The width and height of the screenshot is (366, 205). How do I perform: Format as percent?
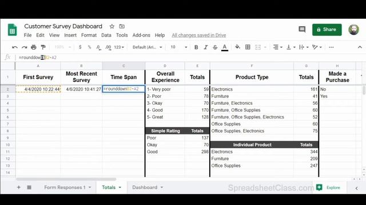point(89,47)
